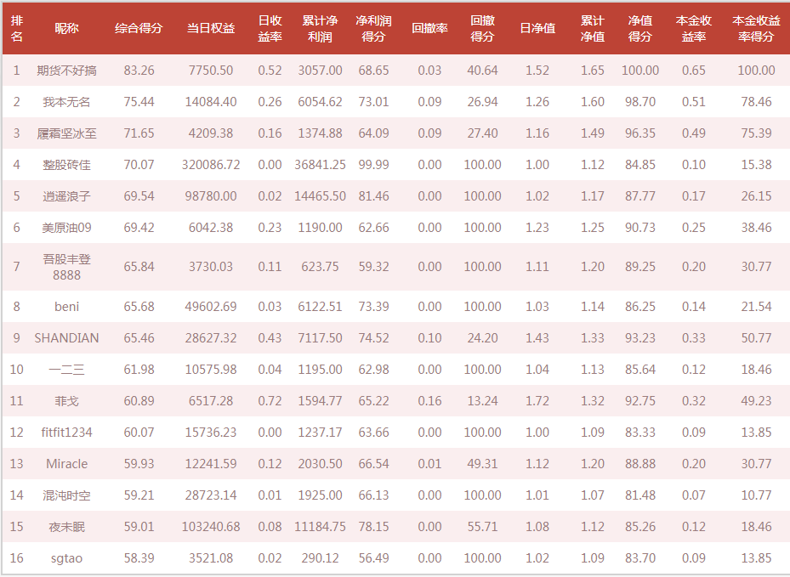Click principal return score 50.77
This screenshot has height=577, width=790.
click(x=756, y=338)
